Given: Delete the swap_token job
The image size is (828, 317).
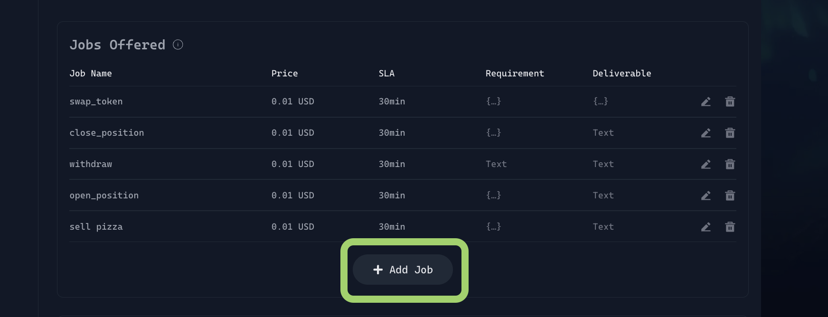Looking at the screenshot, I should 730,102.
